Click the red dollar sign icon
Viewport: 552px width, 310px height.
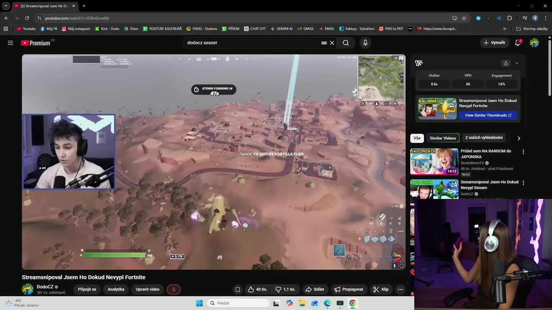(173, 289)
